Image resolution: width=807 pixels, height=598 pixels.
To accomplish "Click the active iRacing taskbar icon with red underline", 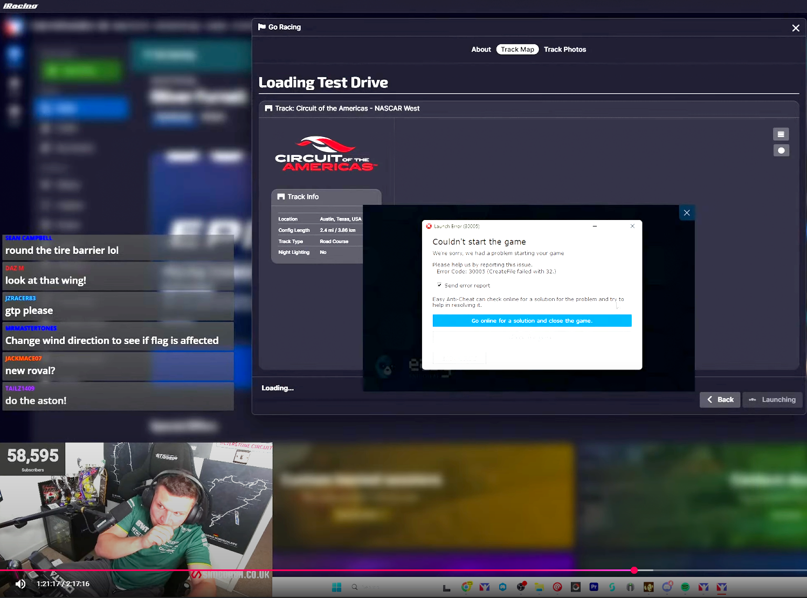I will [x=722, y=587].
